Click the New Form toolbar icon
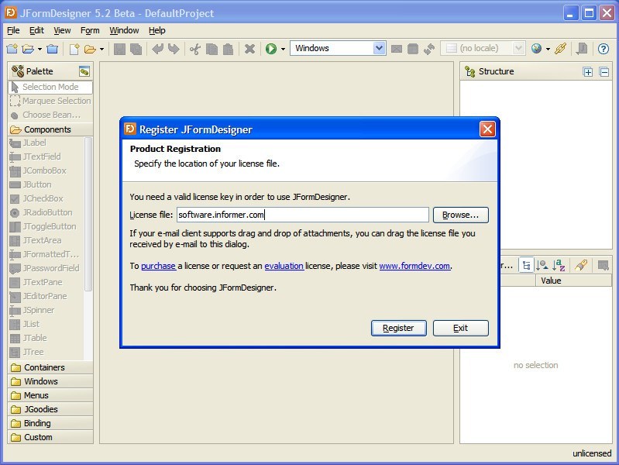The height and width of the screenshot is (465, 619). click(74, 49)
